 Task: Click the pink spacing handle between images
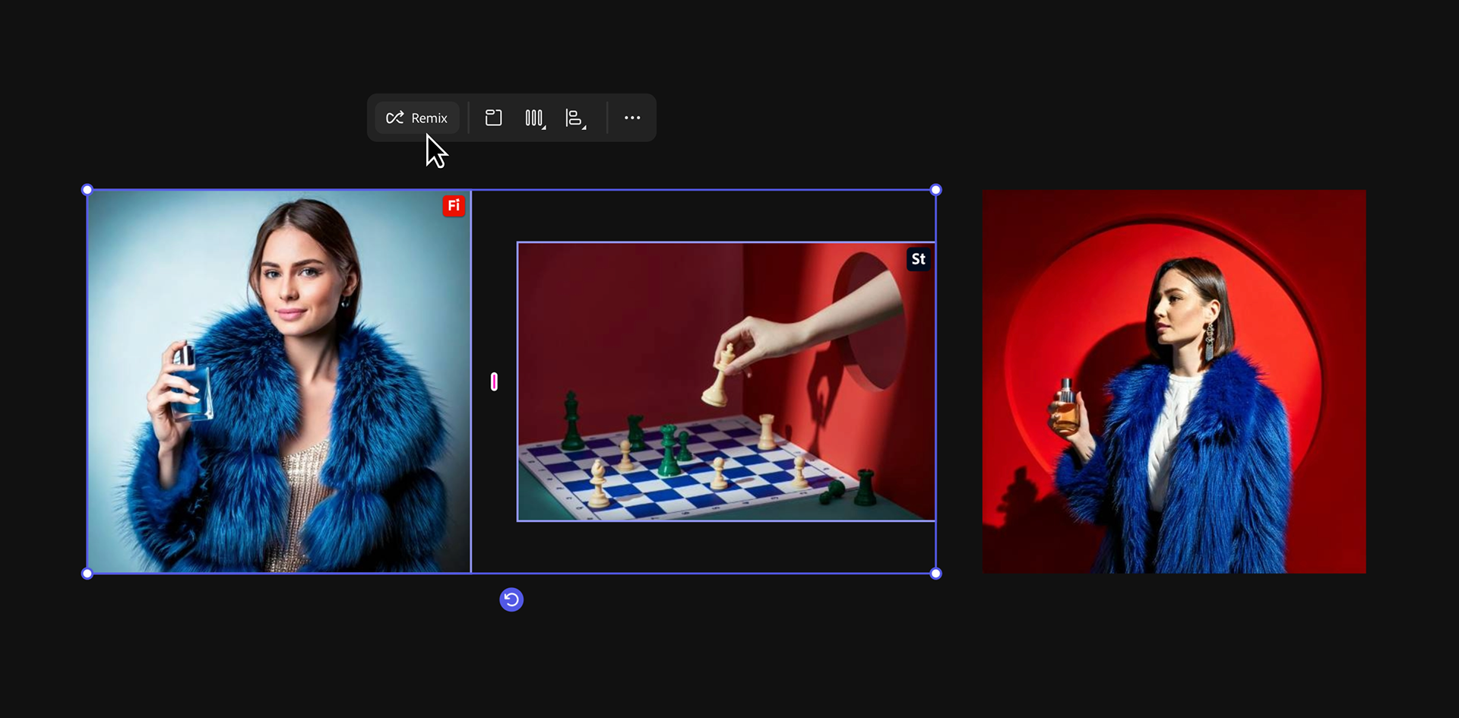[494, 381]
